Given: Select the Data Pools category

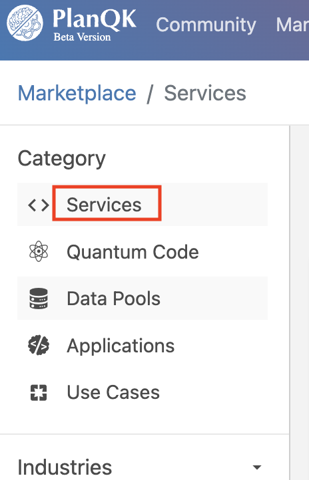Looking at the screenshot, I should click(x=113, y=299).
